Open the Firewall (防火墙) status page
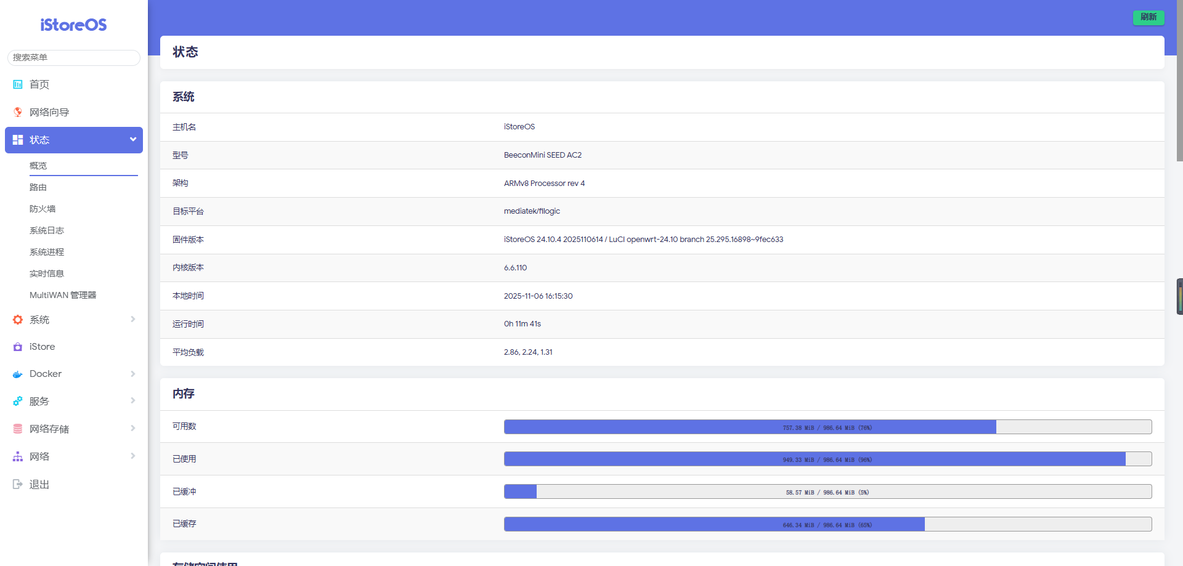 click(x=43, y=209)
